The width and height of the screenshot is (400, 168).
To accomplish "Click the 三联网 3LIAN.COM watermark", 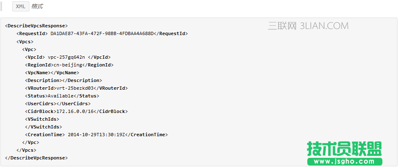I will (x=308, y=27).
